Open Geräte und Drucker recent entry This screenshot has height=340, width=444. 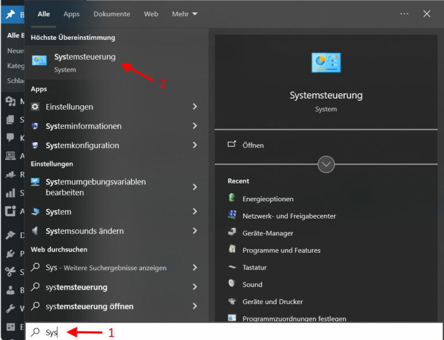pyautogui.click(x=272, y=302)
